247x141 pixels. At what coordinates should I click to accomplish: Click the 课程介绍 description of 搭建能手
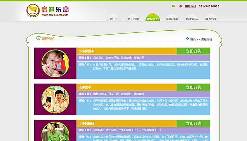[x=144, y=106]
